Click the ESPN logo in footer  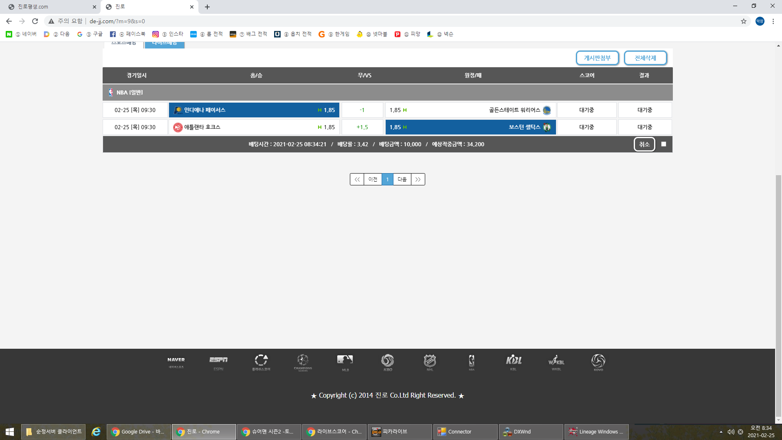click(x=218, y=362)
